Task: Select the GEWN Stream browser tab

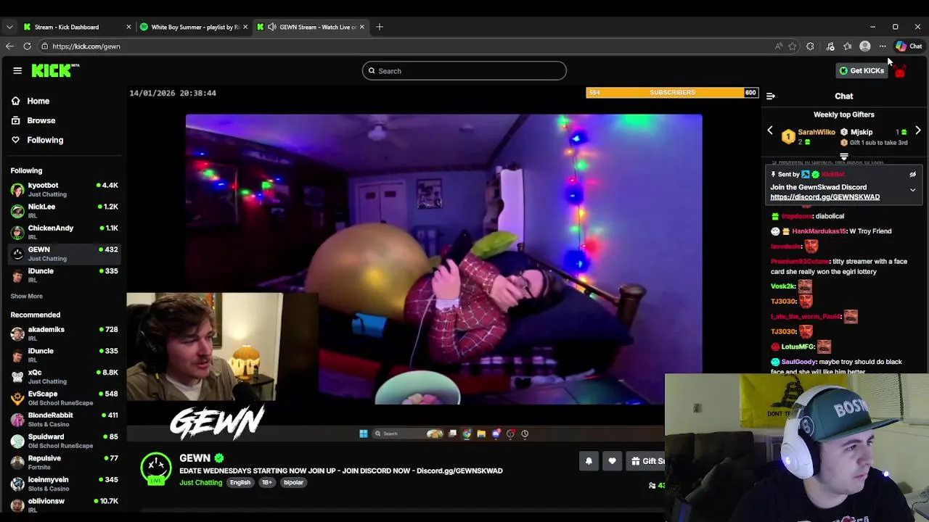Action: coord(312,27)
